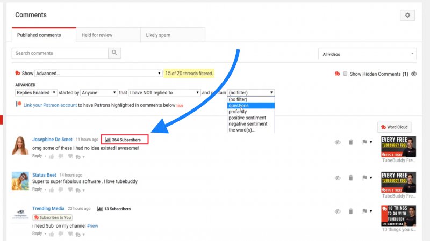The width and height of the screenshot is (430, 241).
Task: Open flag menu on Status Beet comment
Action: (x=365, y=178)
